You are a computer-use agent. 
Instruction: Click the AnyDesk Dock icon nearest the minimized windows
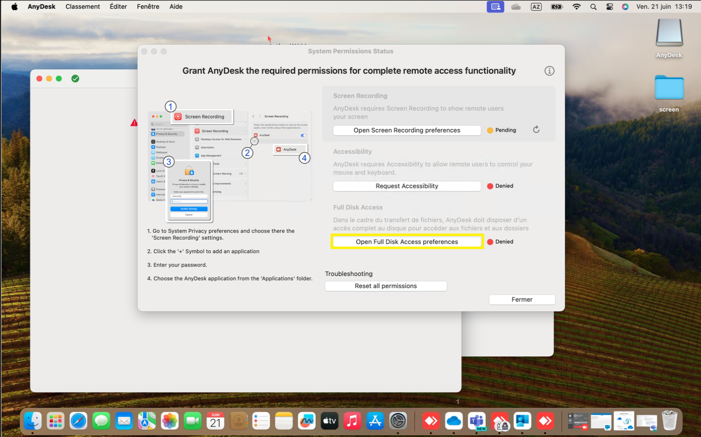tap(545, 421)
